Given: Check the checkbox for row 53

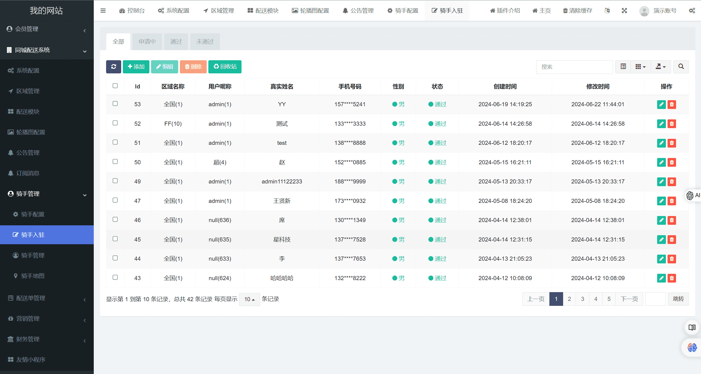Looking at the screenshot, I should 115,103.
